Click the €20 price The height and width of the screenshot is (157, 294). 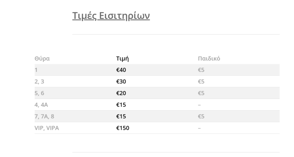pos(121,93)
